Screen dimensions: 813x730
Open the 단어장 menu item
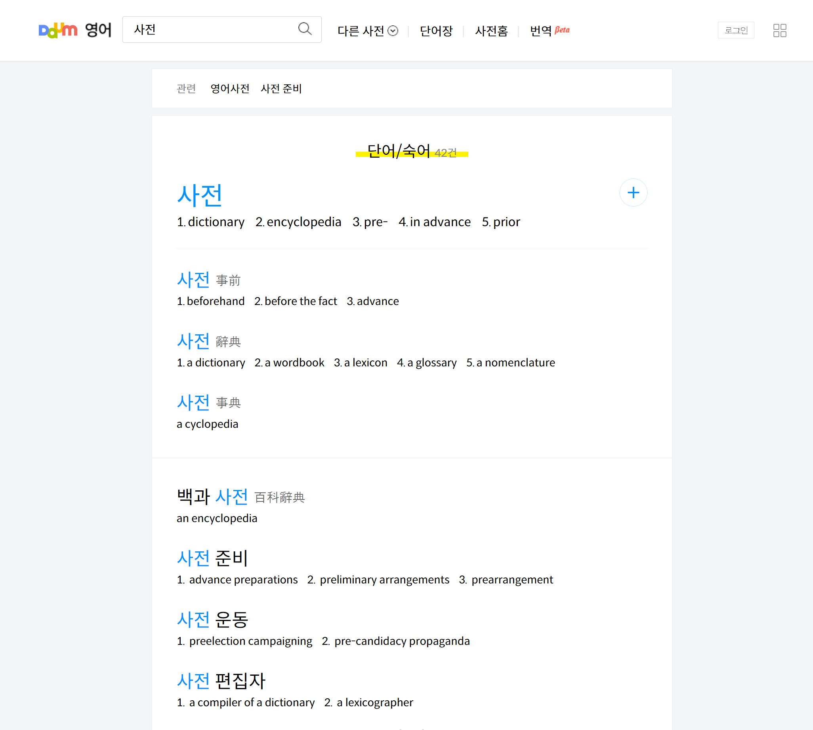[x=436, y=30]
